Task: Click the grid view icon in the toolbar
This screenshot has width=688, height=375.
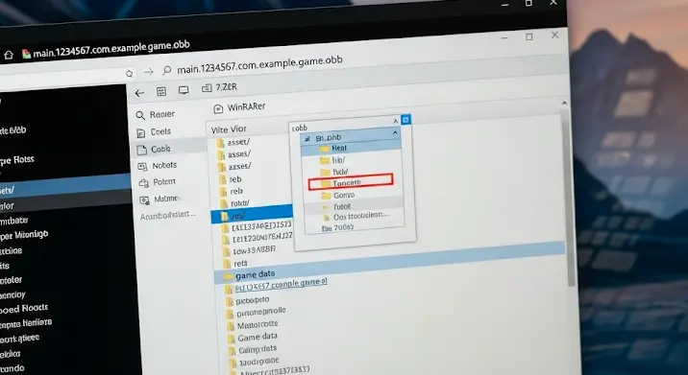Action: coord(161,91)
